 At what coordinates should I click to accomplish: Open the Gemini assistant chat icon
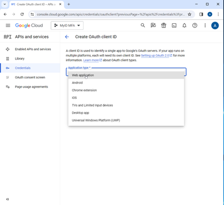[153, 25]
